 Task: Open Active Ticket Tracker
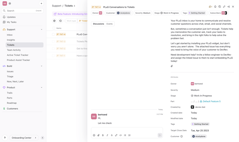pos(18,55)
